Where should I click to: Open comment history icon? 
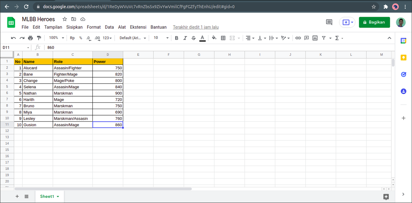tap(329, 22)
